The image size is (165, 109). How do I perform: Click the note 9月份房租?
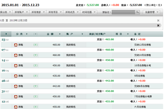pyautogui.click(x=139, y=76)
